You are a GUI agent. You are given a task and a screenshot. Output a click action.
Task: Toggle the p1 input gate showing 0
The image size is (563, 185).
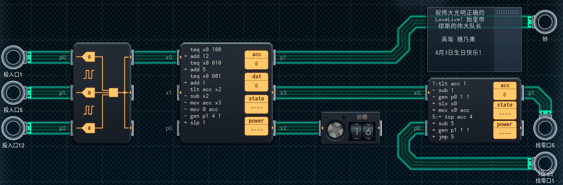click(89, 92)
